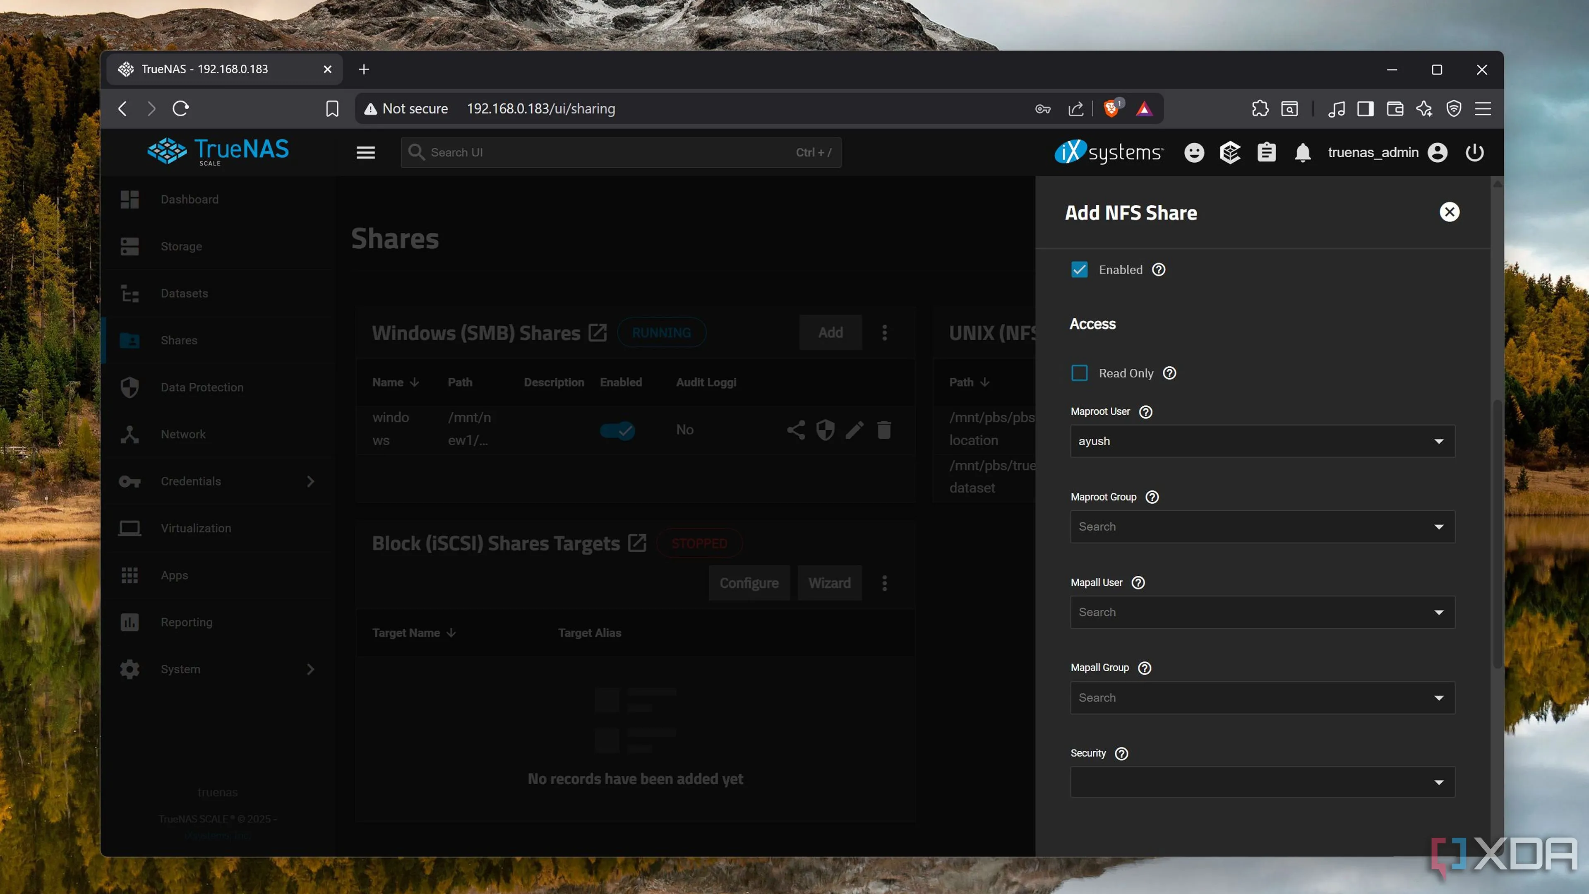
Task: Check the Read Only checkbox
Action: click(x=1080, y=373)
